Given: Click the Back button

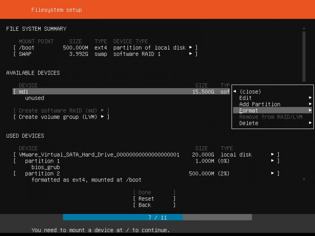Looking at the screenshot, I should coord(154,205).
